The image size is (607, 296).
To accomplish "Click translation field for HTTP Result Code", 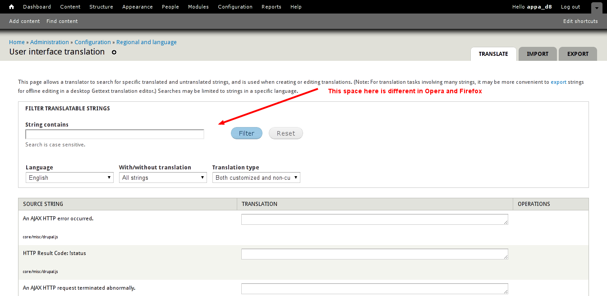I will point(374,254).
